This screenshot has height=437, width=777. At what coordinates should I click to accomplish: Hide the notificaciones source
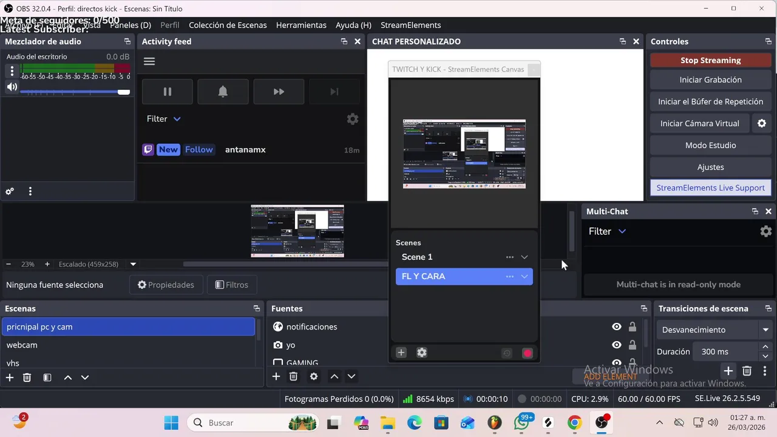click(x=617, y=327)
